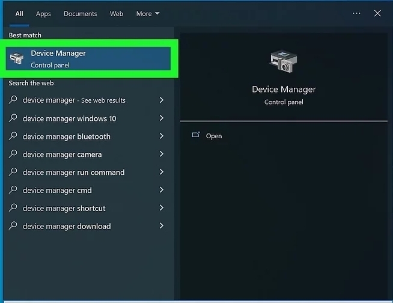The image size is (393, 303).
Task: Expand the 'device manager run command' arrow
Action: [161, 172]
